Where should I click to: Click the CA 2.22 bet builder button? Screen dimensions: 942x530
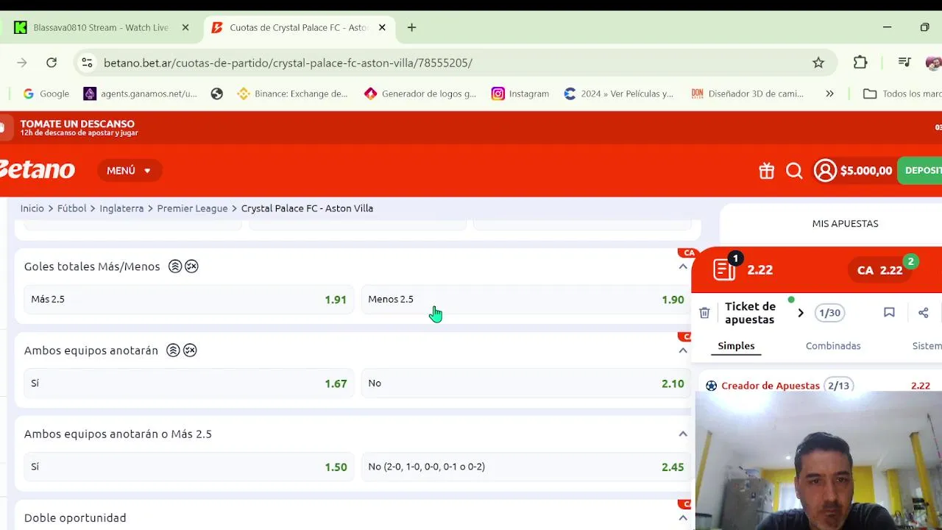pyautogui.click(x=881, y=270)
